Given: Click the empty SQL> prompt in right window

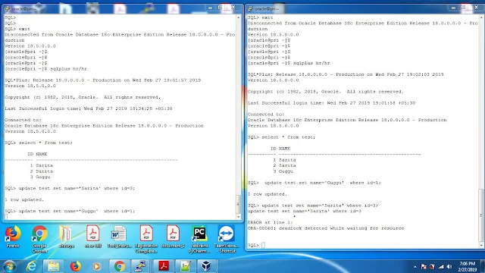Looking at the screenshot, I should (256, 245).
